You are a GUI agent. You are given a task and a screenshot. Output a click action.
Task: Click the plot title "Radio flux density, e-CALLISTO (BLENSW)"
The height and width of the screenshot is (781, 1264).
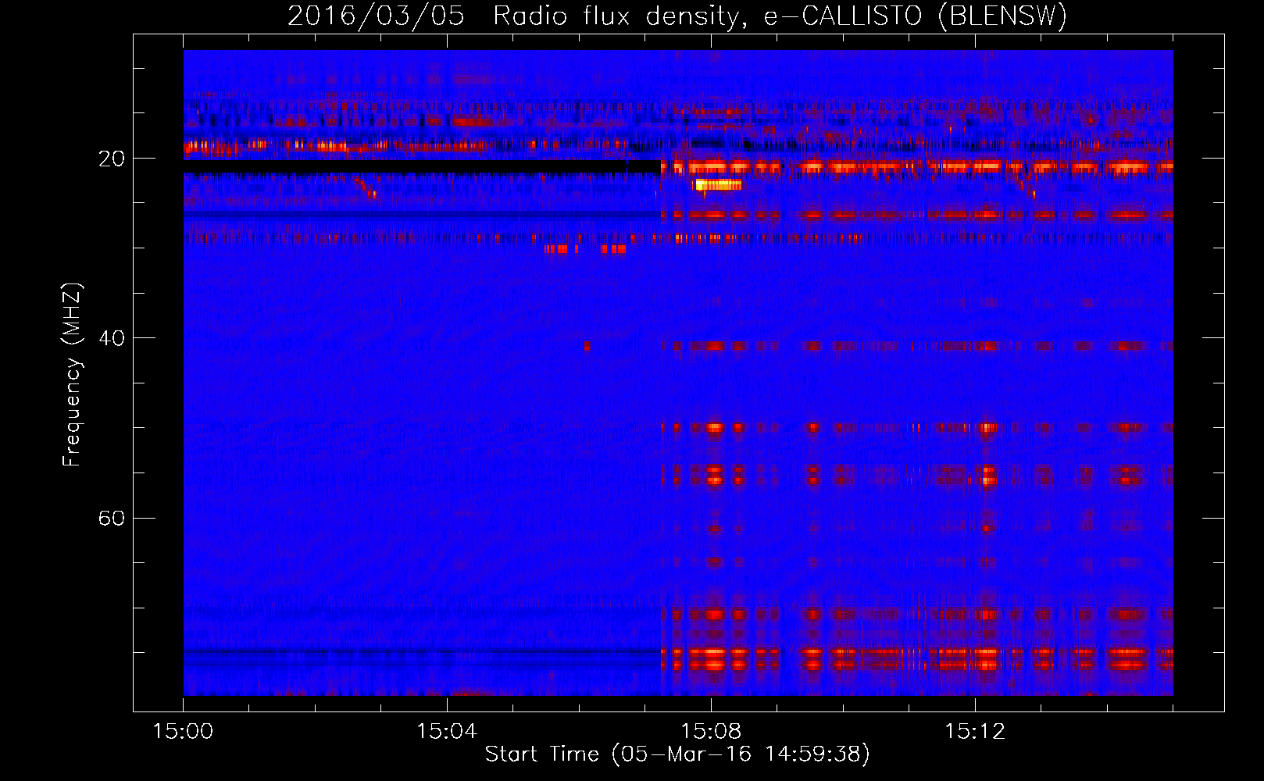click(x=780, y=16)
